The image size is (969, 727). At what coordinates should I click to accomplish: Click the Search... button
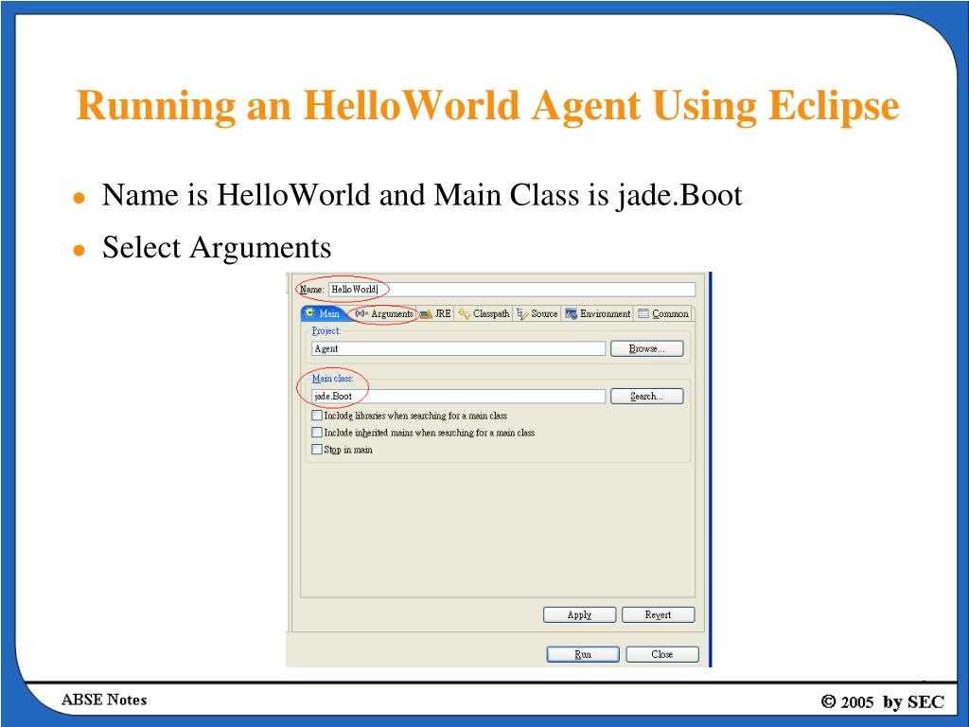pos(647,397)
